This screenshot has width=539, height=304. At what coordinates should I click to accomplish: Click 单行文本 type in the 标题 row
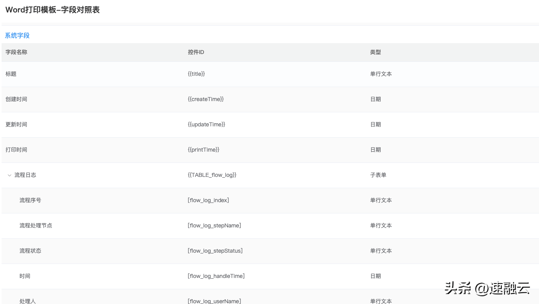(381, 74)
